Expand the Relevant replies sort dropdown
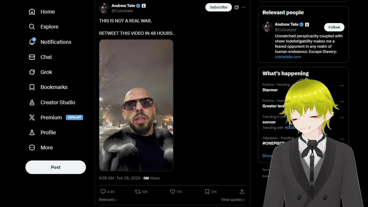 click(x=108, y=200)
